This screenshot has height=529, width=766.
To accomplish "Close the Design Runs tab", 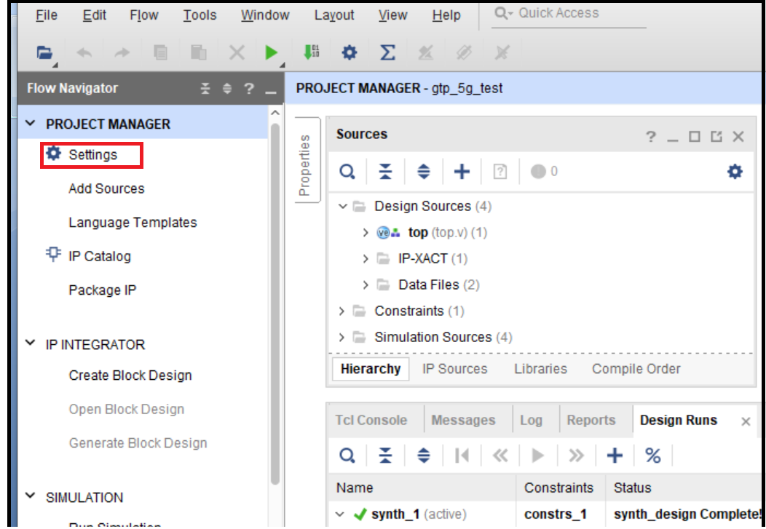I will (746, 421).
